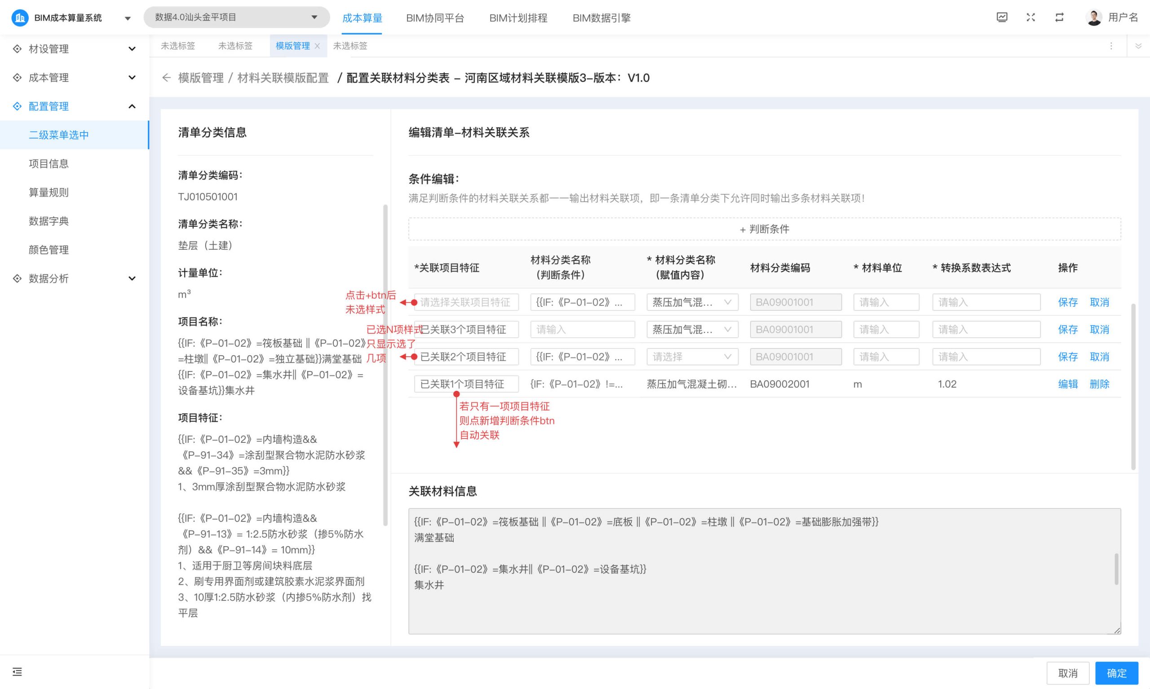The width and height of the screenshot is (1150, 689).
Task: Switch to the BIM协同平台 top tab
Action: tap(434, 18)
